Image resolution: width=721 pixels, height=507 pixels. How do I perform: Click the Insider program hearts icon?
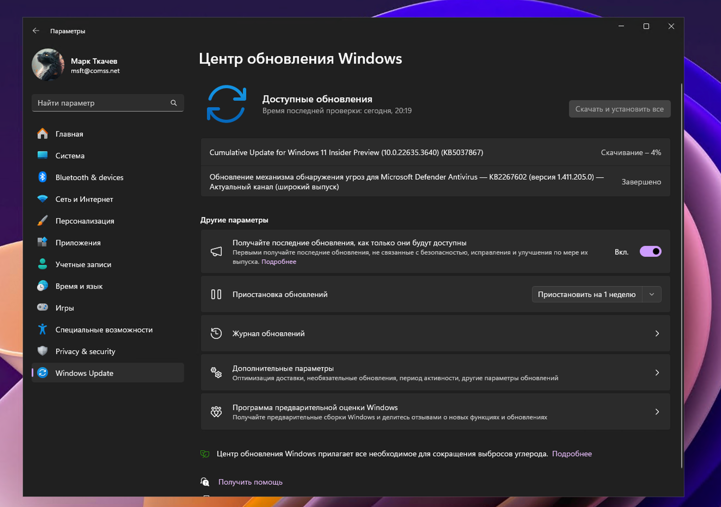pos(216,412)
